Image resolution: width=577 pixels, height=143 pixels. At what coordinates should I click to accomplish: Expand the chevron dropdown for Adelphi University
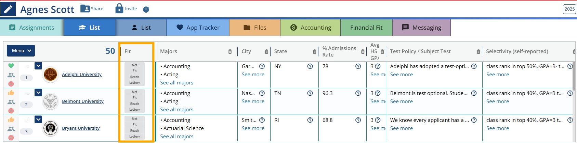(38, 66)
